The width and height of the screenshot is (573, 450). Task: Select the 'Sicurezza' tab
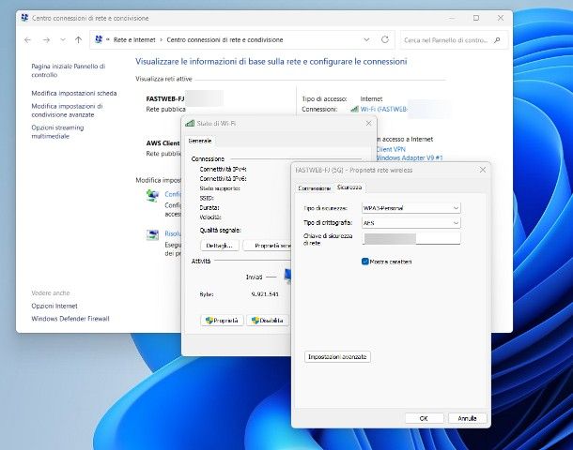(349, 187)
